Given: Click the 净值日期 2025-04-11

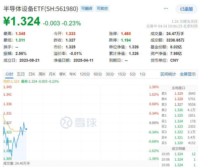Looking at the screenshot, I should (x=83, y=60).
